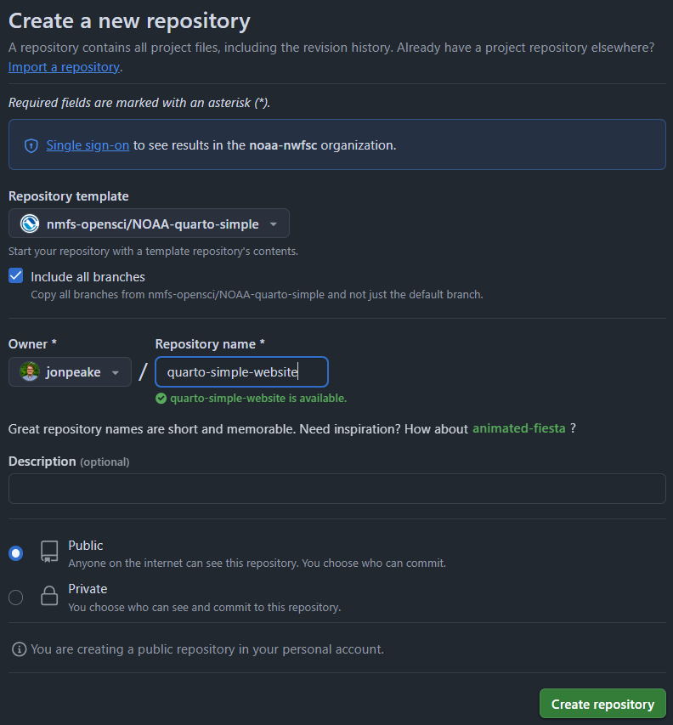Image resolution: width=673 pixels, height=725 pixels.
Task: Click the shield icon beside Single sign-on
Action: [x=31, y=145]
